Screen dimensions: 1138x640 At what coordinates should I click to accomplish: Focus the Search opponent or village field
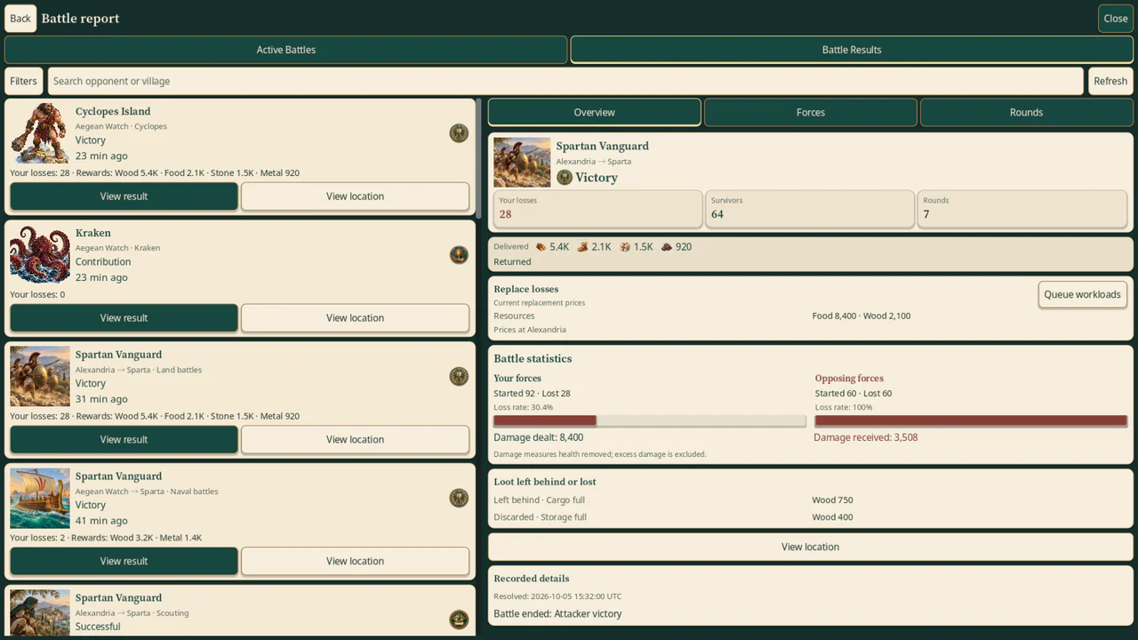click(x=565, y=81)
